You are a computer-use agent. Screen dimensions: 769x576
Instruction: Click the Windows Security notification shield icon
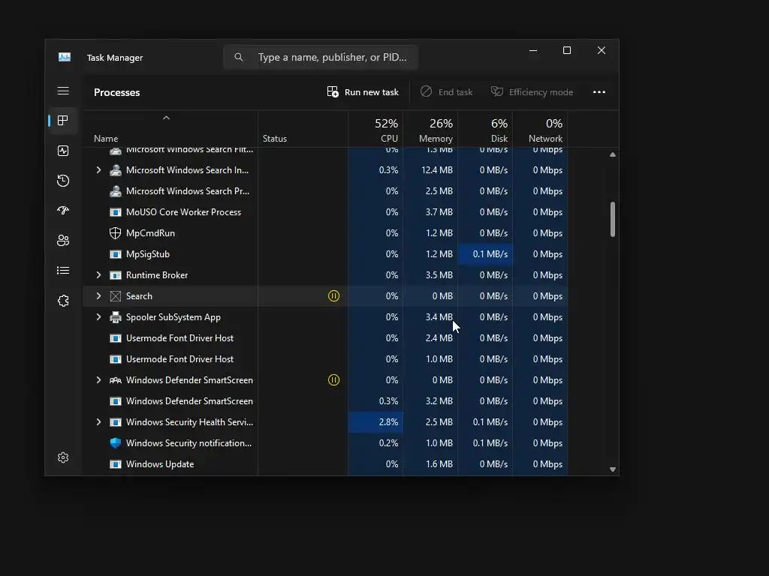(115, 443)
